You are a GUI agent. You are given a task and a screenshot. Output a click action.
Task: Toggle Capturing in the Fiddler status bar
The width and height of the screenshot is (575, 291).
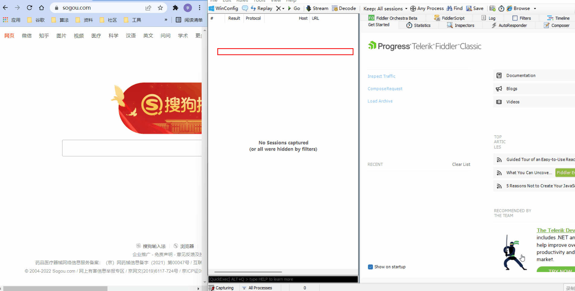pyautogui.click(x=221, y=288)
